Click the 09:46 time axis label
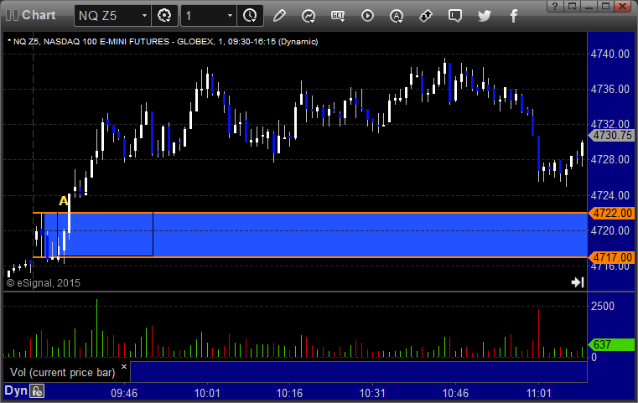The image size is (638, 403). click(x=124, y=393)
